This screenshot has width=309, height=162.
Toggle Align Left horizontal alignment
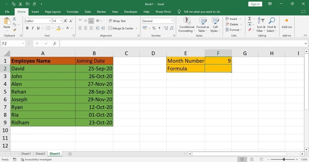(x=80, y=28)
